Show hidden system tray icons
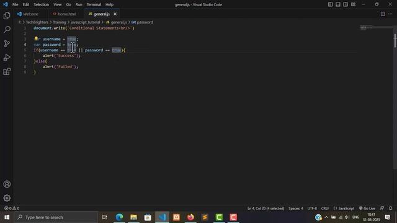The width and height of the screenshot is (397, 223). (326, 217)
